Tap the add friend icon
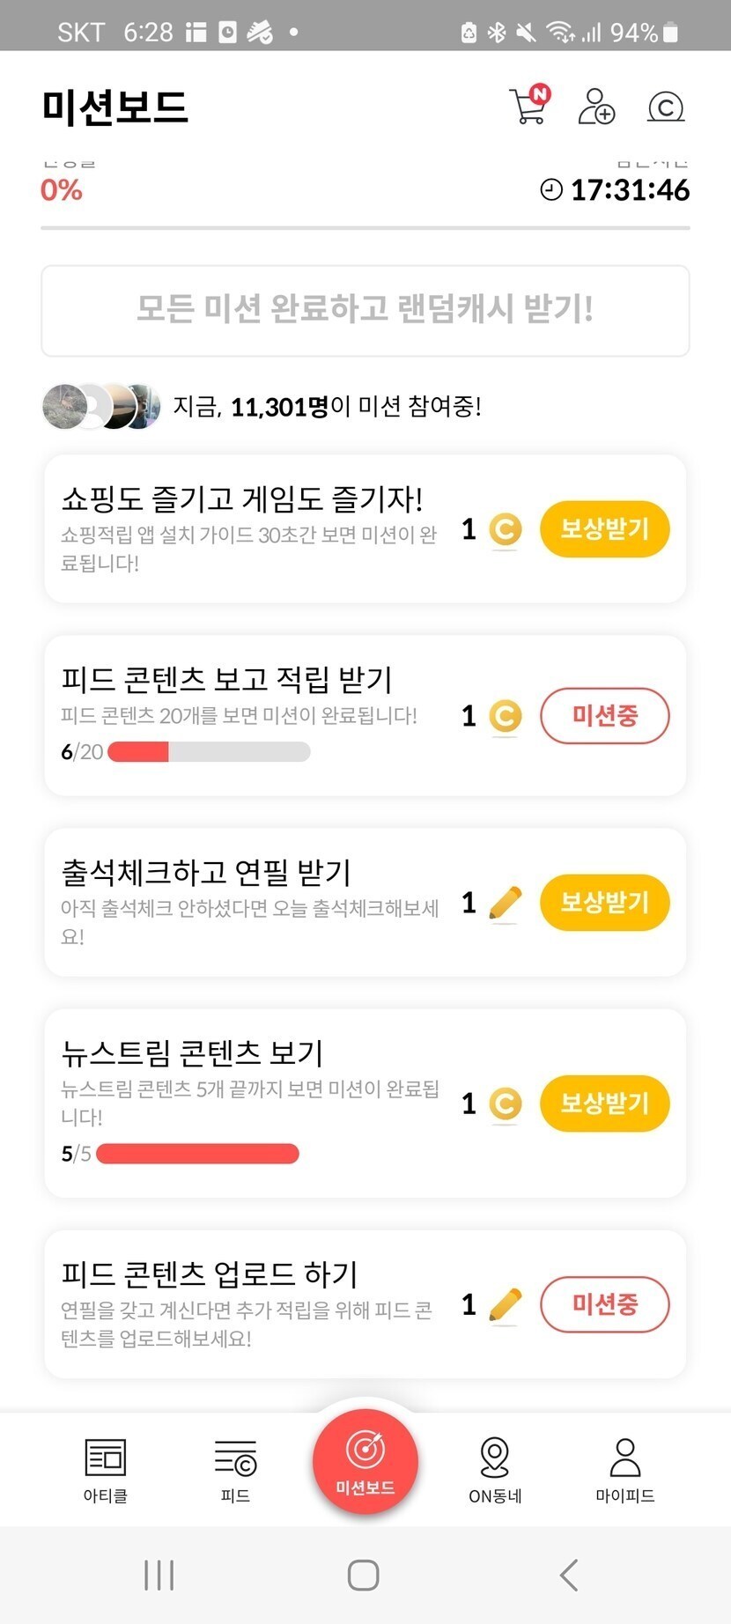 coord(596,107)
